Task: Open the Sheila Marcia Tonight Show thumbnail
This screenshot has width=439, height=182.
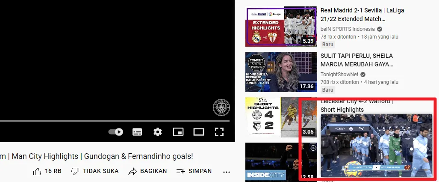Action: pos(281,72)
